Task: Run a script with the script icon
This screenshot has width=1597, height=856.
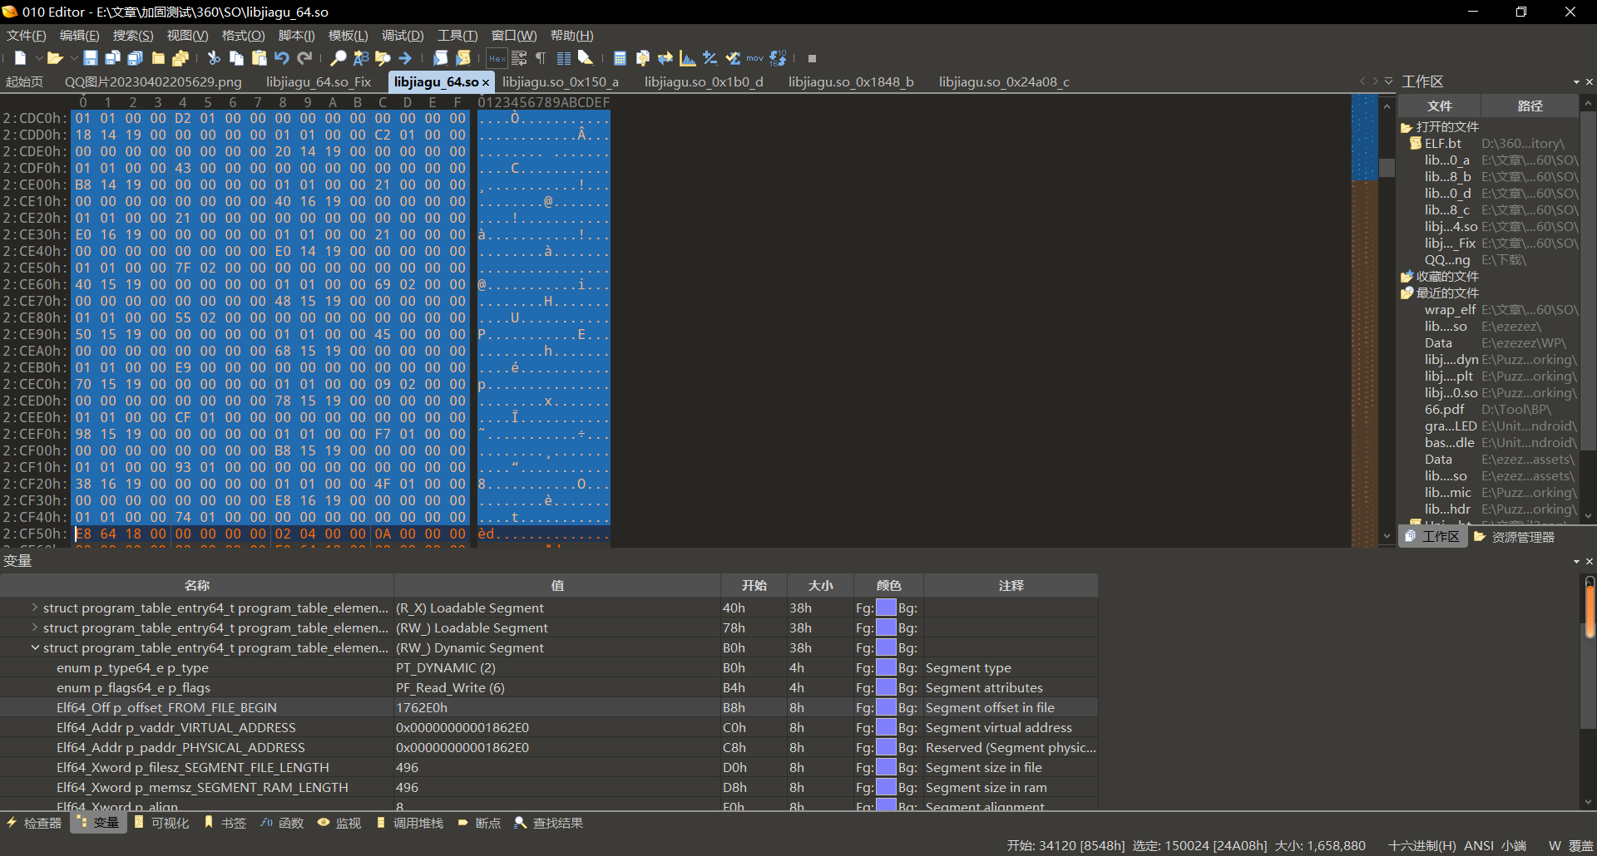Action: click(x=441, y=58)
